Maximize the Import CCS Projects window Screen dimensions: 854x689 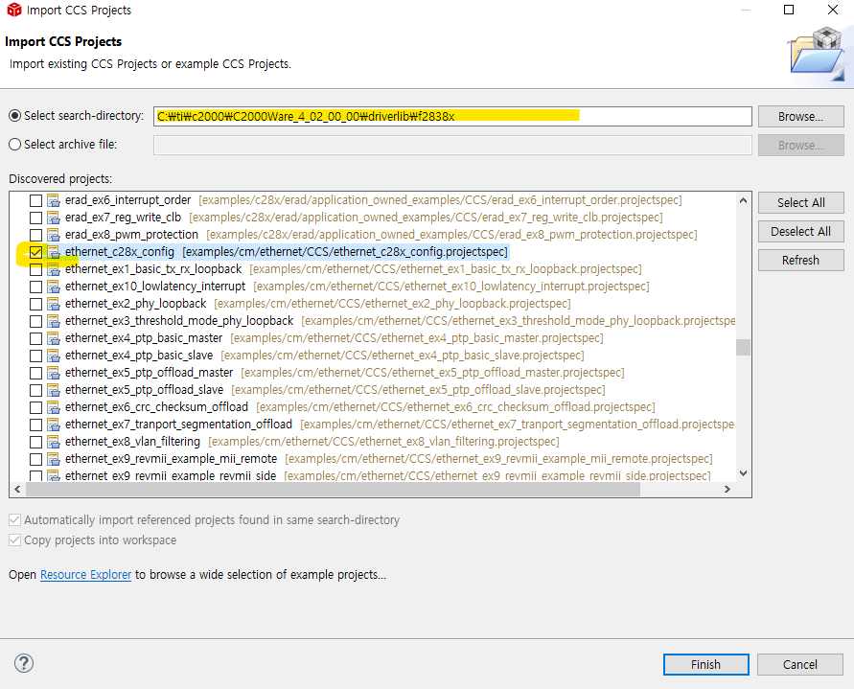pos(789,10)
